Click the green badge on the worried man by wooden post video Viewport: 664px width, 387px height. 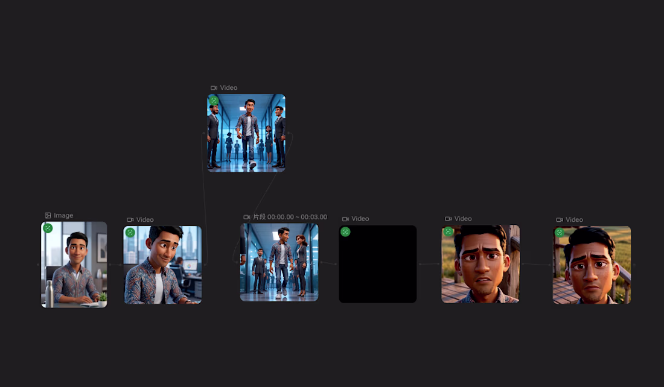[448, 231]
